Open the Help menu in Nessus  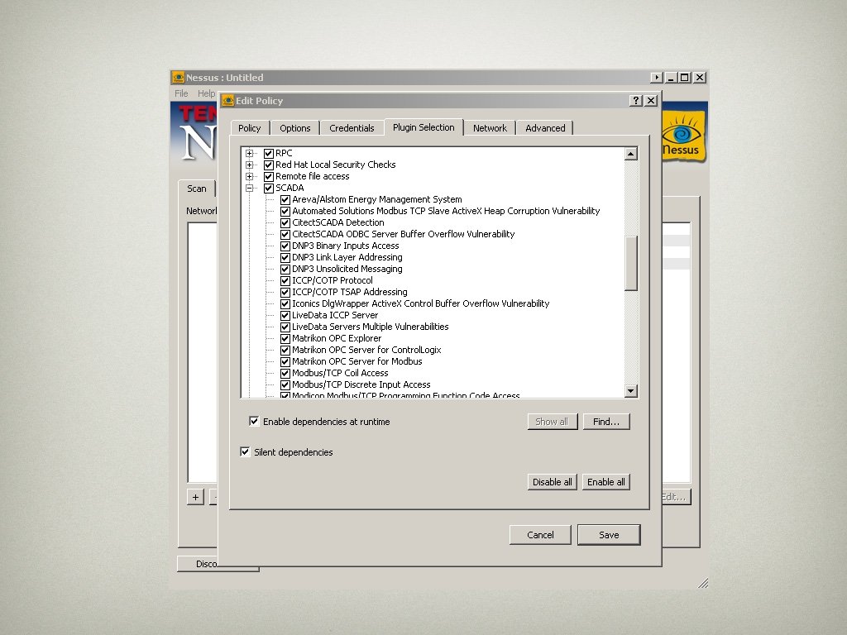[x=206, y=93]
